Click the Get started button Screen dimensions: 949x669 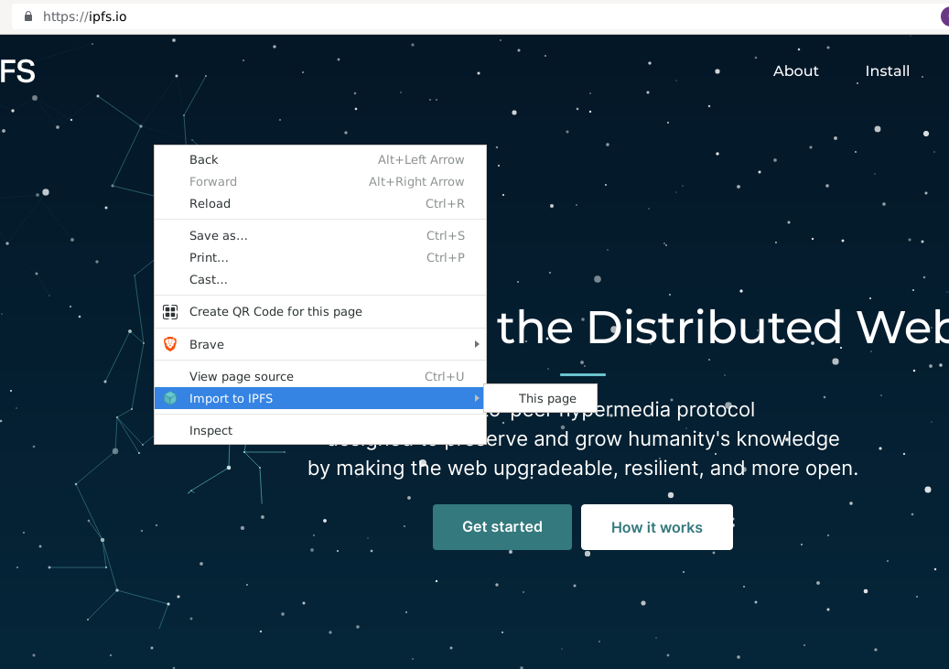pos(502,527)
